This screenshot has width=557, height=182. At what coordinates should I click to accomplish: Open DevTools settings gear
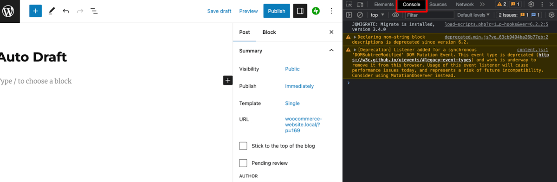click(x=531, y=4)
